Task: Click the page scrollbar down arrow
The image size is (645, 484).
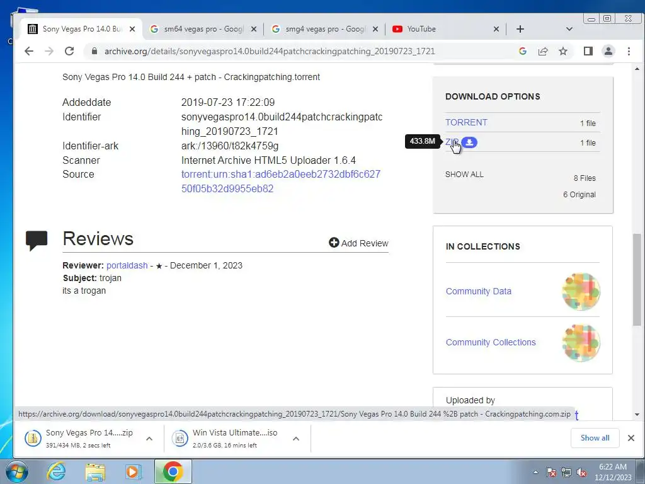Action: [x=637, y=415]
